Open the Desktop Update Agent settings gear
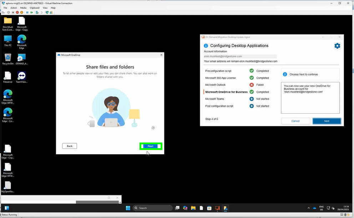The image size is (354, 218). click(x=337, y=46)
